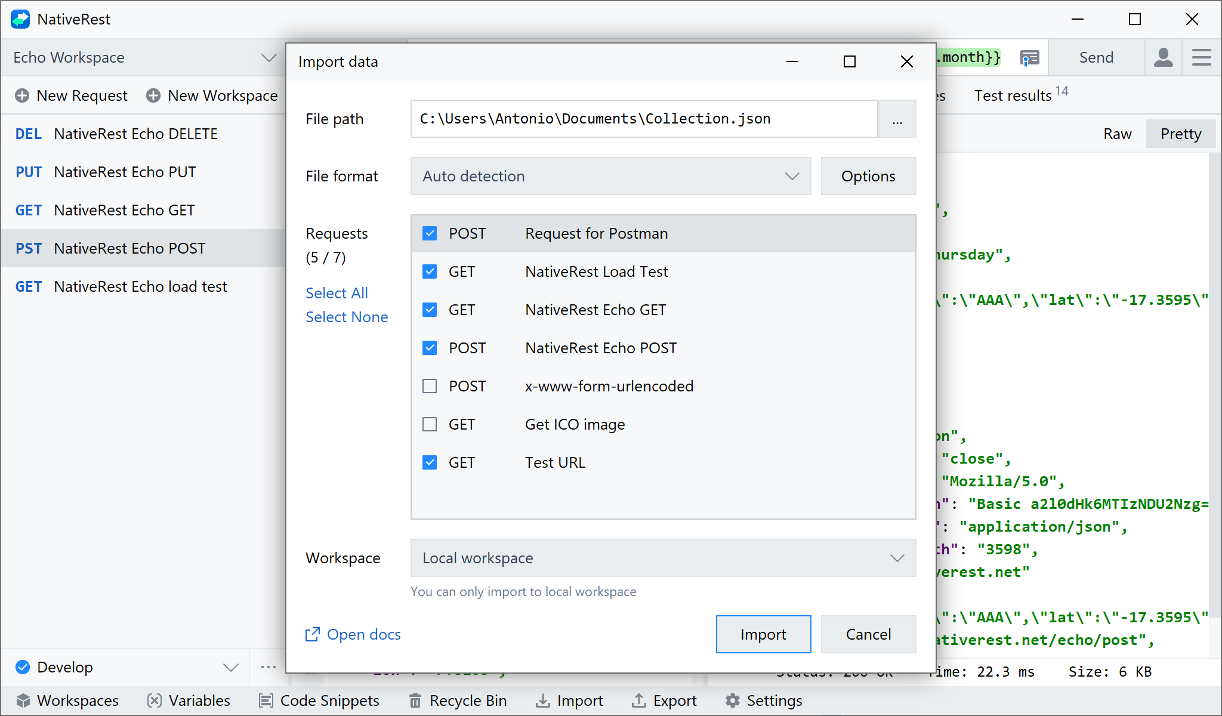Close the Import data dialog
Image resolution: width=1222 pixels, height=716 pixels.
(906, 61)
